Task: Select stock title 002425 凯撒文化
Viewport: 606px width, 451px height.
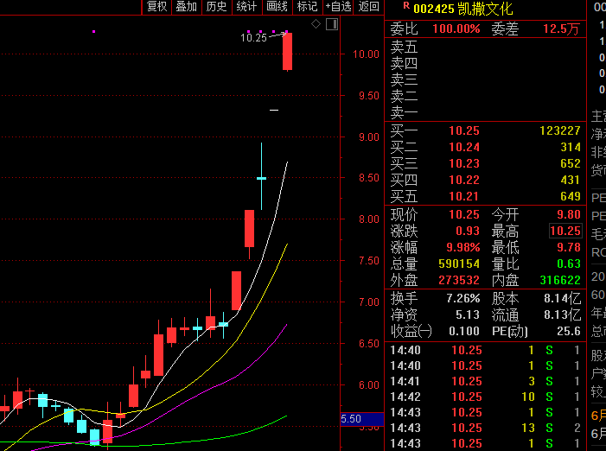Action: point(463,9)
